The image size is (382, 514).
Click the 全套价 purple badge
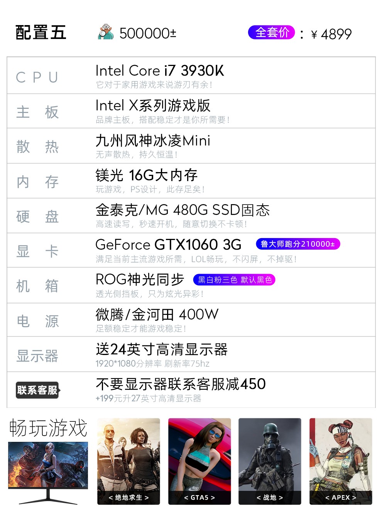(272, 32)
